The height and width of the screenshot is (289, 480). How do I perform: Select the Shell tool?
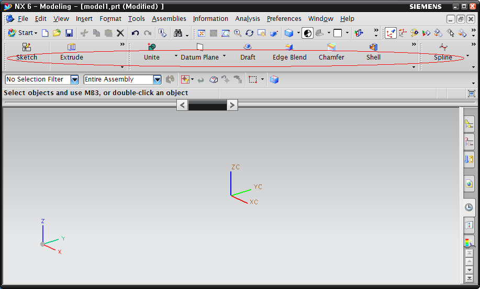(x=373, y=47)
